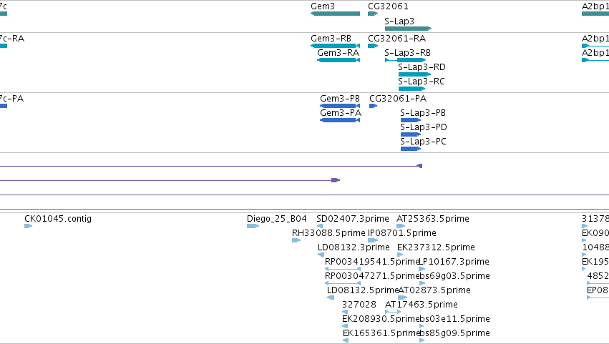Click the Gem3-PA protein label
This screenshot has width=609, height=344.
point(341,113)
